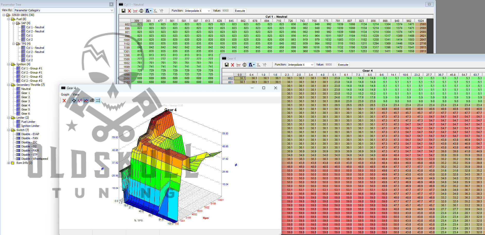Click the graph line icon in Cyl 1 - Neutral toolbar

[x=135, y=11]
